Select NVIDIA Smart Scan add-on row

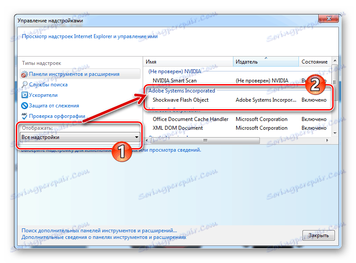coord(238,81)
